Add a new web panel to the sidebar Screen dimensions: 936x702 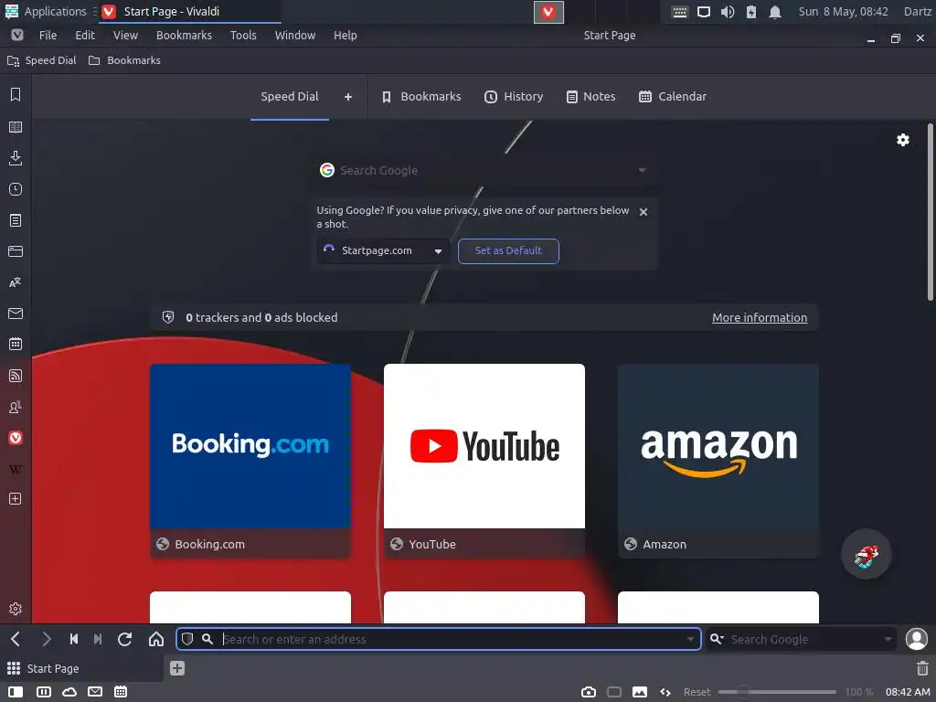[x=16, y=499]
